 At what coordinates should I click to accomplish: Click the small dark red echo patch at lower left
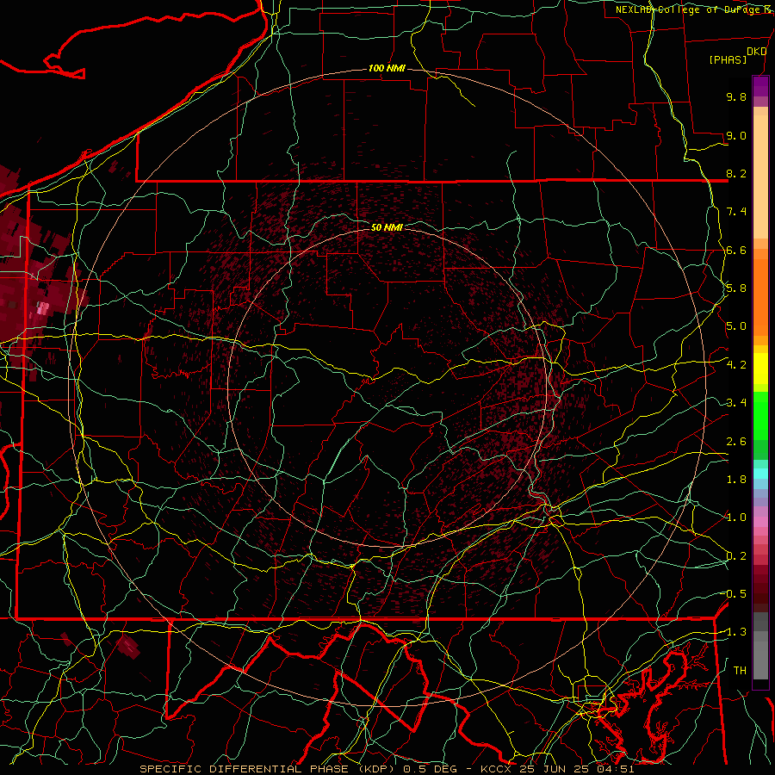[x=128, y=647]
